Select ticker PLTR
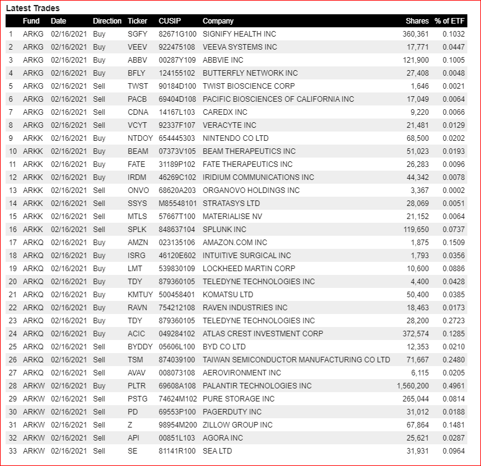 click(x=136, y=386)
